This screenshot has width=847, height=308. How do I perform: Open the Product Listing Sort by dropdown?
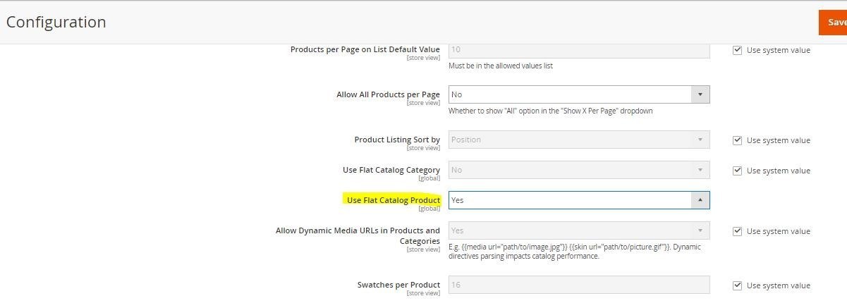(x=579, y=140)
